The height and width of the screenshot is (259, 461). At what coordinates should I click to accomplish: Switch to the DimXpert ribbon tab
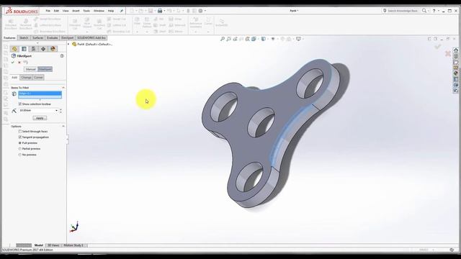tap(67, 38)
